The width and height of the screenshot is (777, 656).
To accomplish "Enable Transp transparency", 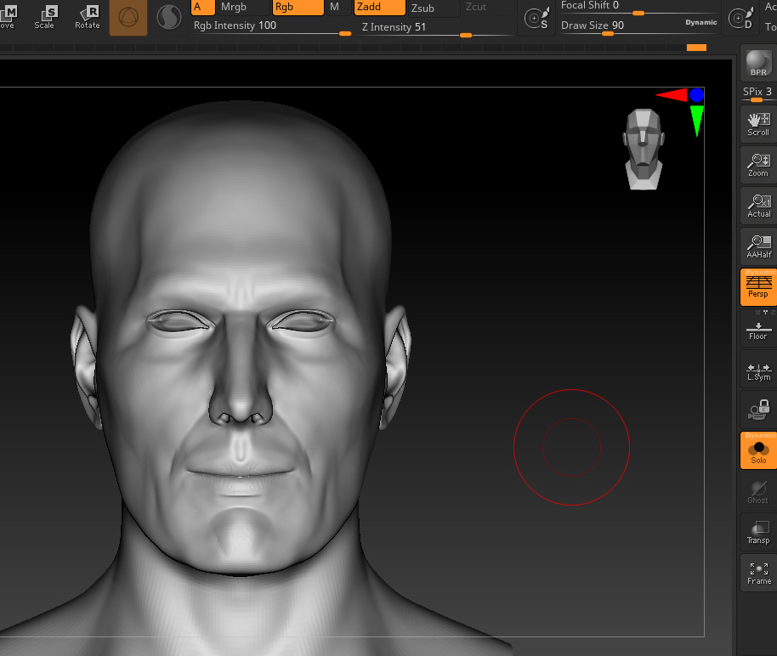I will tap(758, 532).
